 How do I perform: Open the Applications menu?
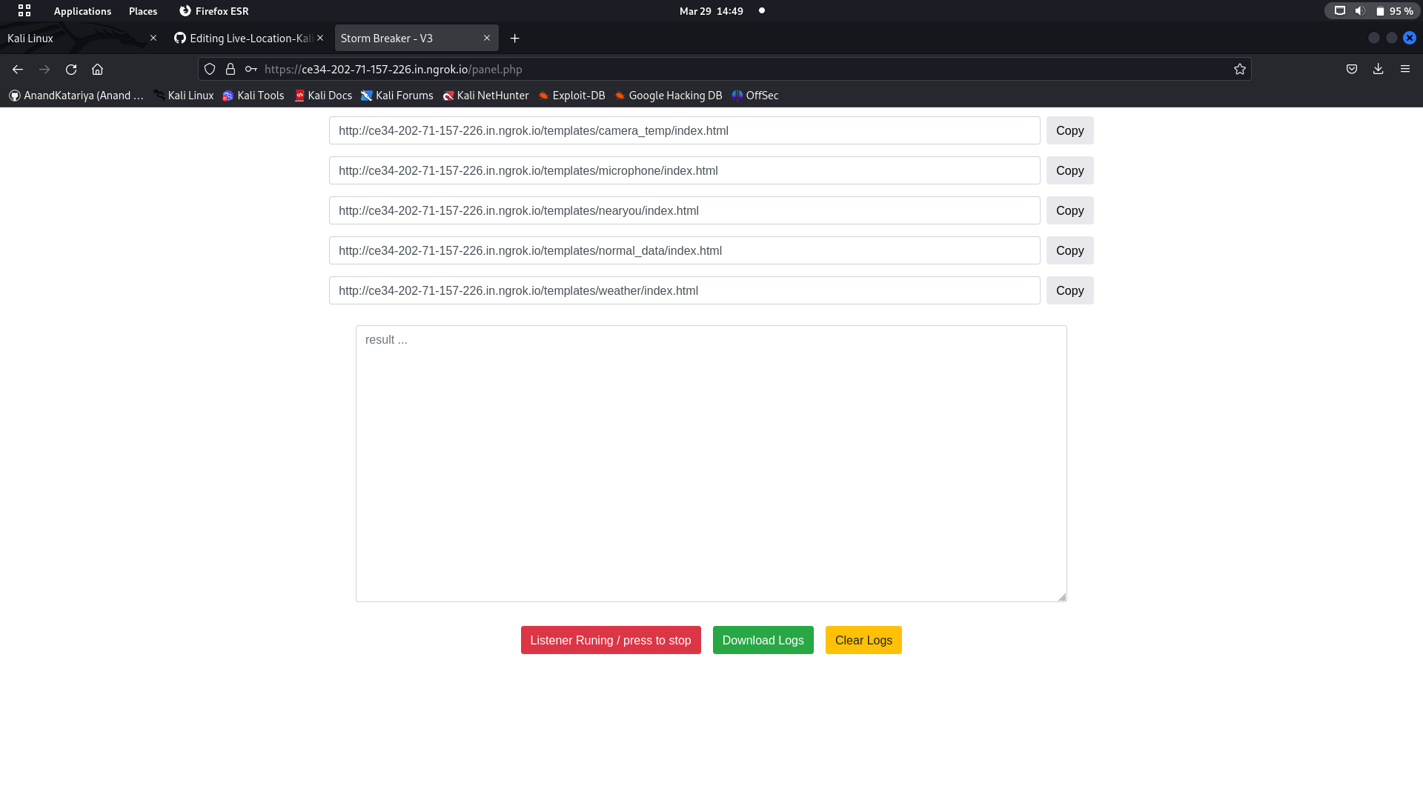pyautogui.click(x=82, y=11)
